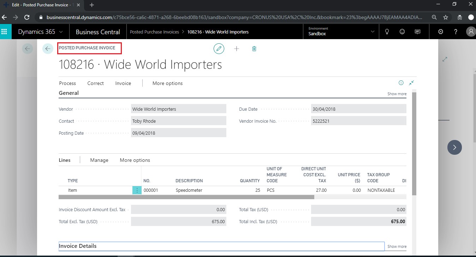Click the Vendor Invoice No. field
Viewport: 476px width, 257px height.
point(359,121)
